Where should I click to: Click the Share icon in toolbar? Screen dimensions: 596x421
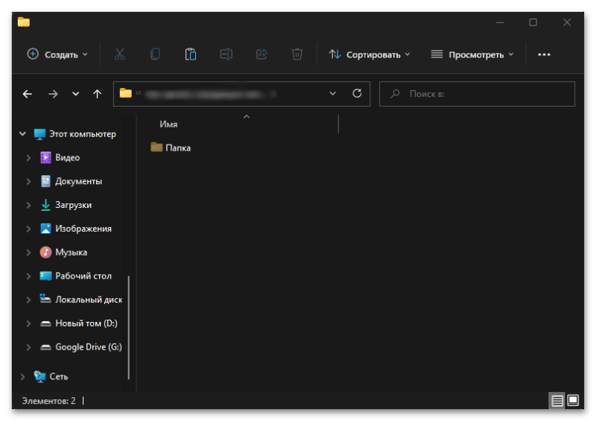pos(261,54)
